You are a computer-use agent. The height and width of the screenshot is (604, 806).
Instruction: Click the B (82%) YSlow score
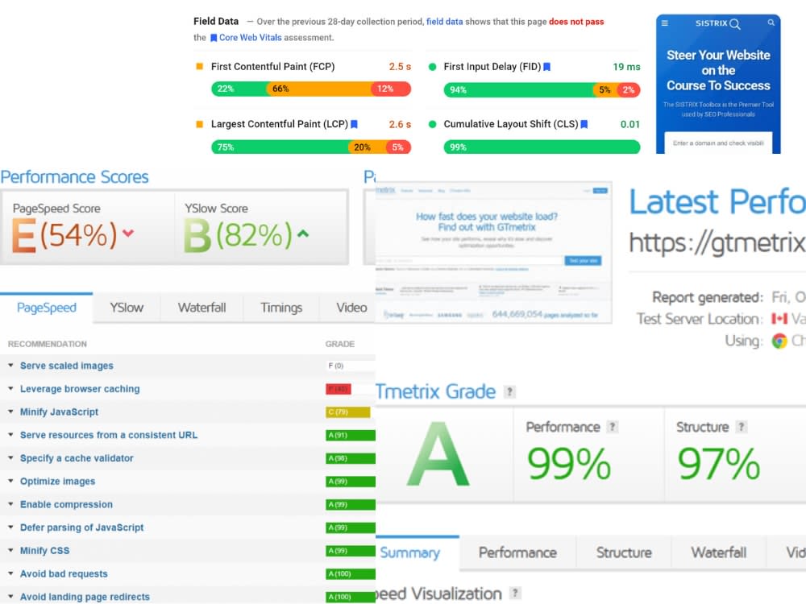click(238, 235)
